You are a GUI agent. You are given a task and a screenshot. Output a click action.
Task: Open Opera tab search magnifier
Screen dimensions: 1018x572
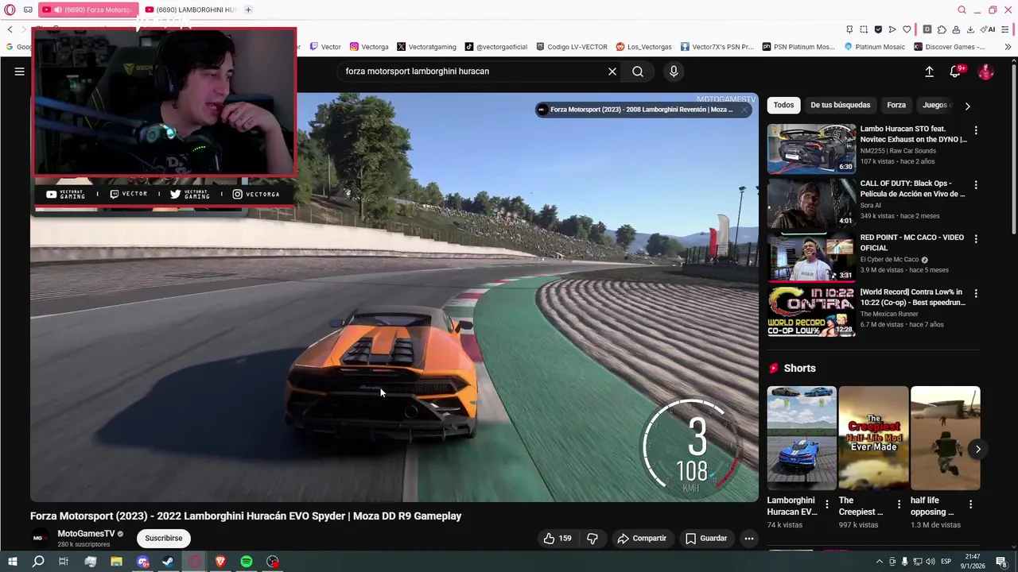pos(962,10)
